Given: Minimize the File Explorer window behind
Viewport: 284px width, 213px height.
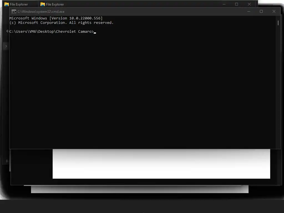Looking at the screenshot, I should tap(224, 4).
